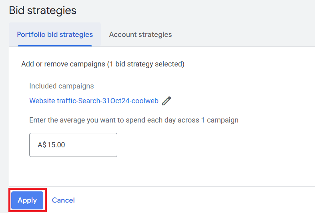
Task: Dismiss edits using the Cancel link
Action: coord(63,200)
